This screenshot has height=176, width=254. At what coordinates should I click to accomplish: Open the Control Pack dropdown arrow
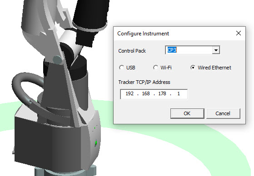click(216, 50)
